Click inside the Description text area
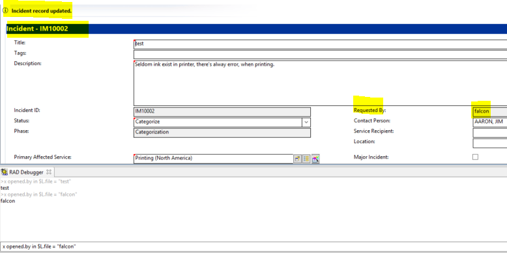Screen dimensions: 507x253 320,83
